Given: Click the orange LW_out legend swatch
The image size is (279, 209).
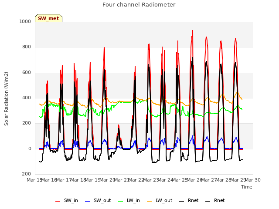Looking at the screenshot, I should pyautogui.click(x=149, y=201).
